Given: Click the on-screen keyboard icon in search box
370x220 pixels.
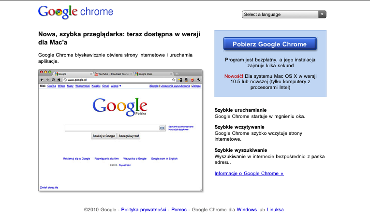Looking at the screenshot, I should point(162,128).
